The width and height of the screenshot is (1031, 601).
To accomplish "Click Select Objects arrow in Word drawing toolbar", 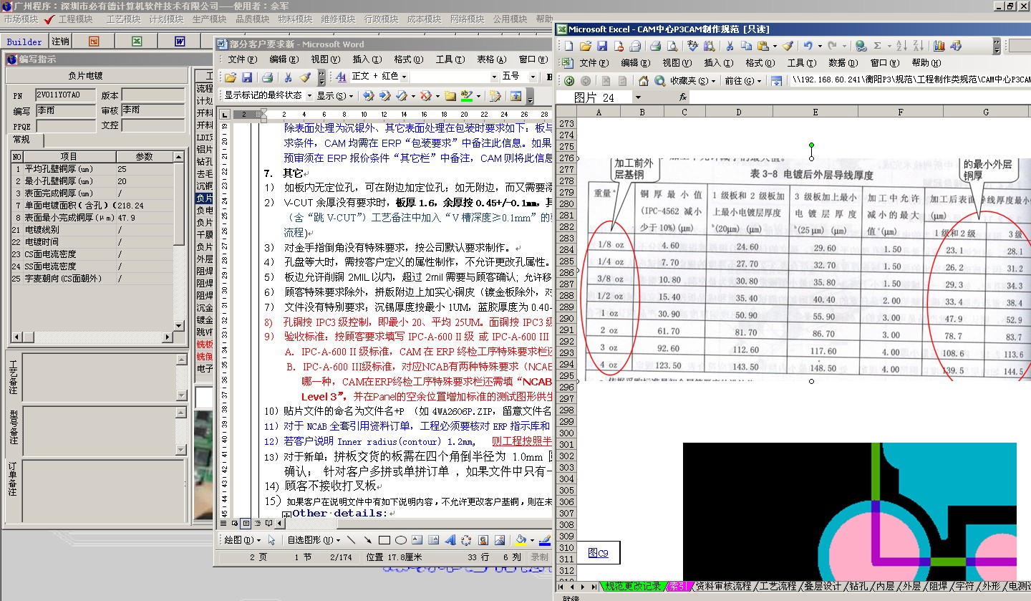I will [x=271, y=540].
